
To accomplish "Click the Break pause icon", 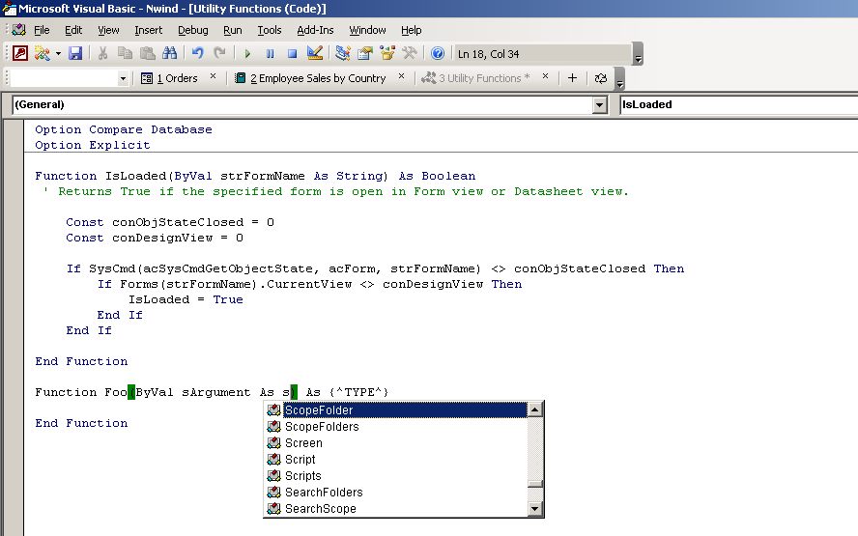I will 270,54.
